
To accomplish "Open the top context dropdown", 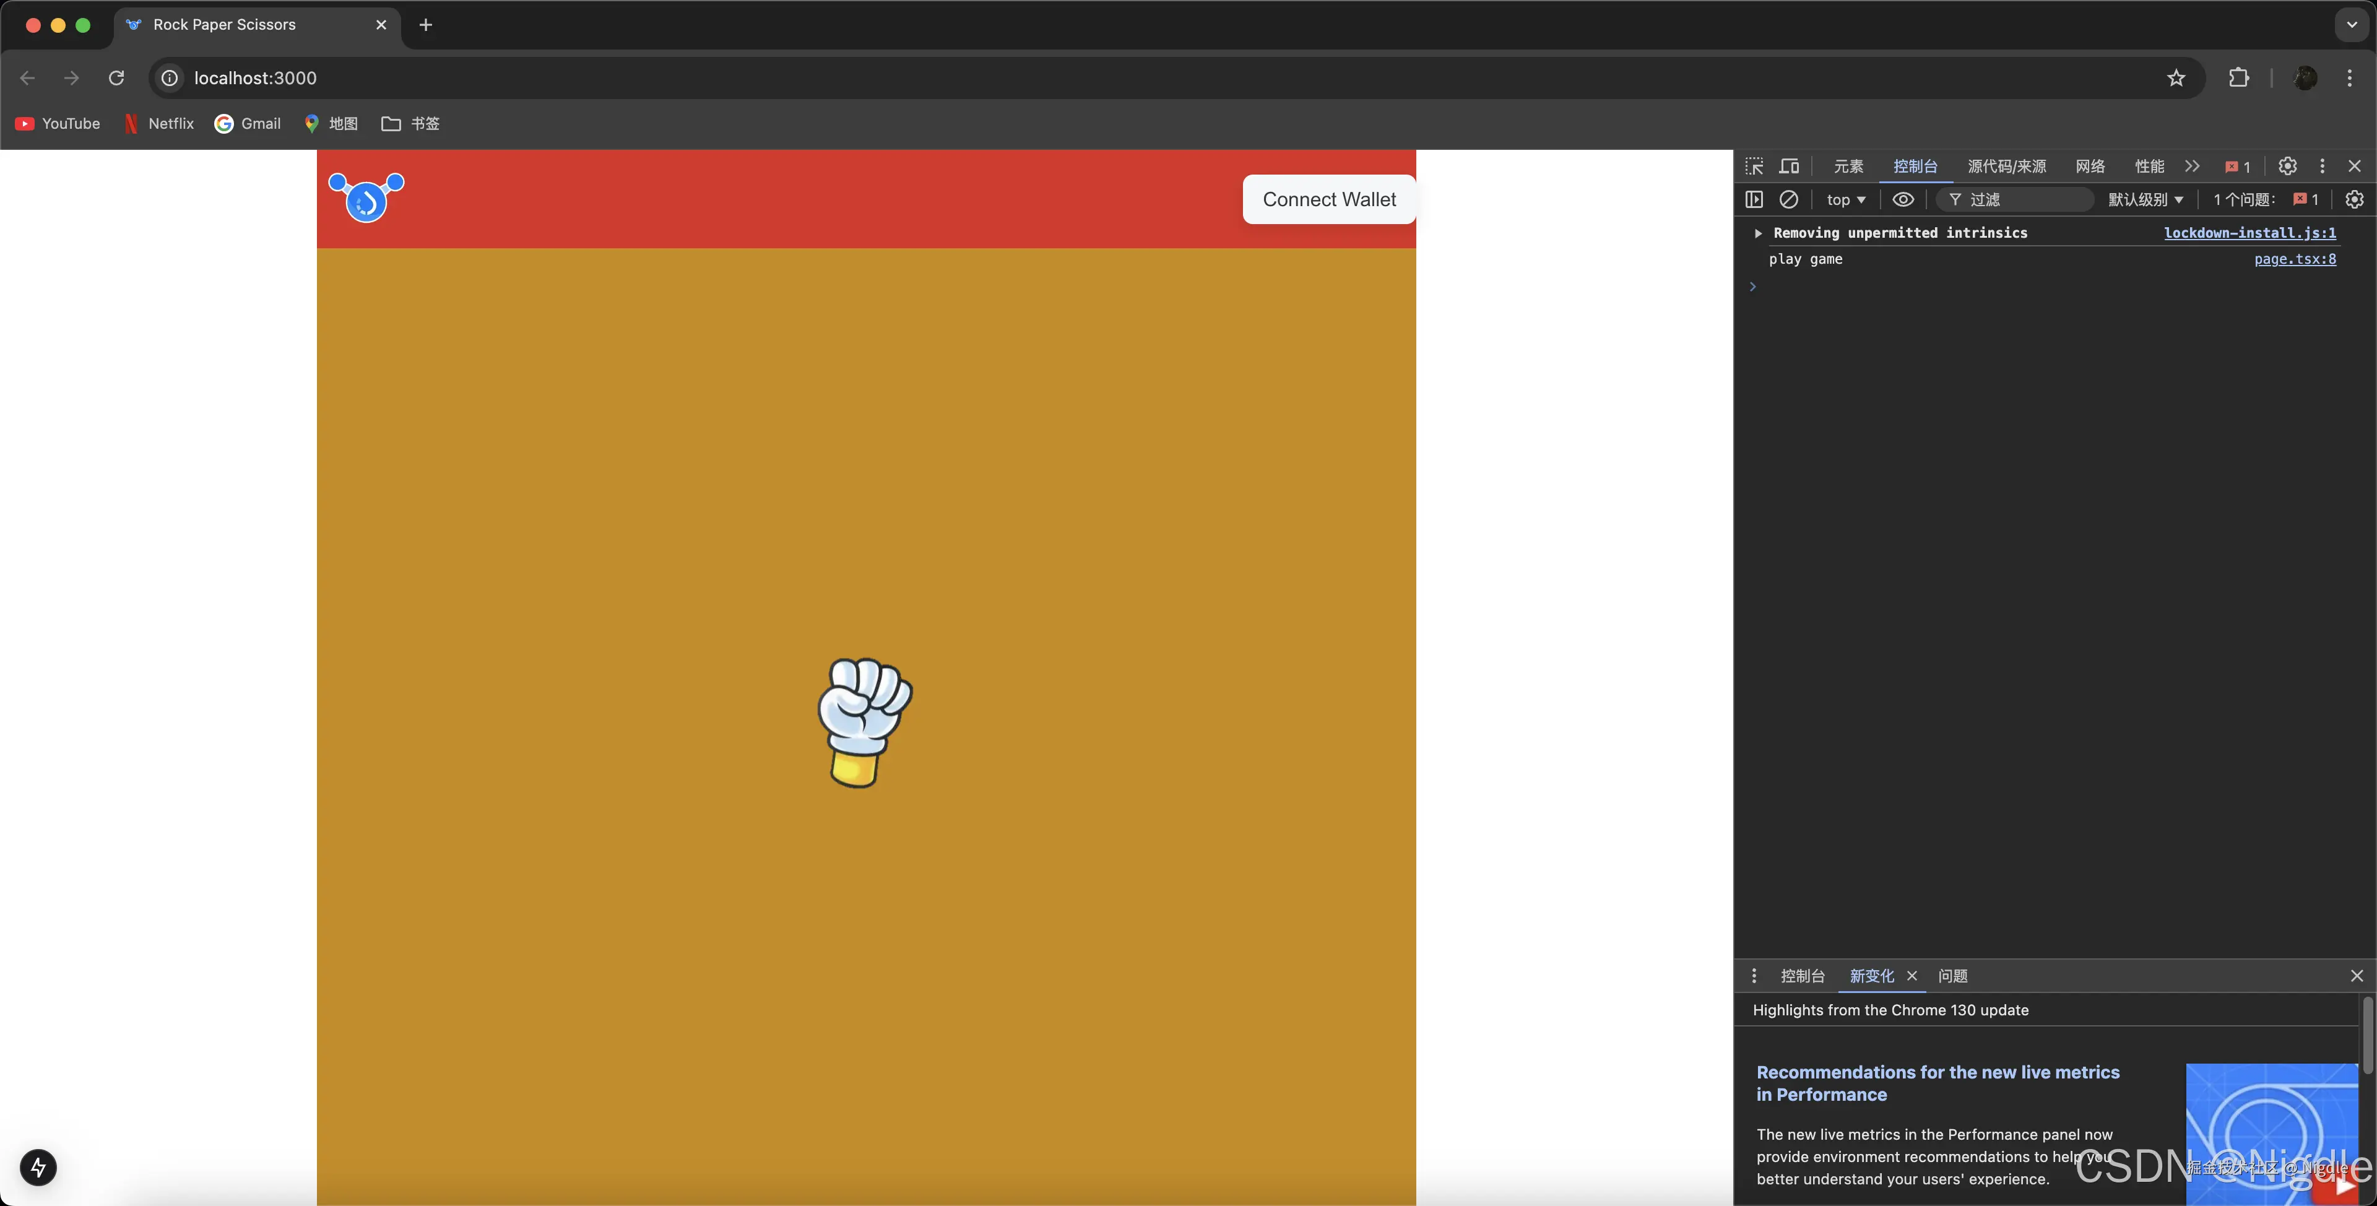I will [1845, 199].
